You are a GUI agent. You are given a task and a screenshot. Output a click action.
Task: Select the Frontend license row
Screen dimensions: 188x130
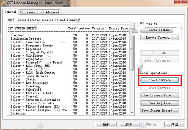coord(68,35)
